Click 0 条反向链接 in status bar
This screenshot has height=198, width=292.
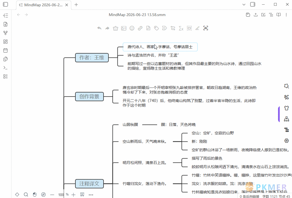click(249, 196)
